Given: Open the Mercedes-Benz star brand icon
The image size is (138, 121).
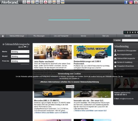Looking at the screenshot, I should point(24,2).
